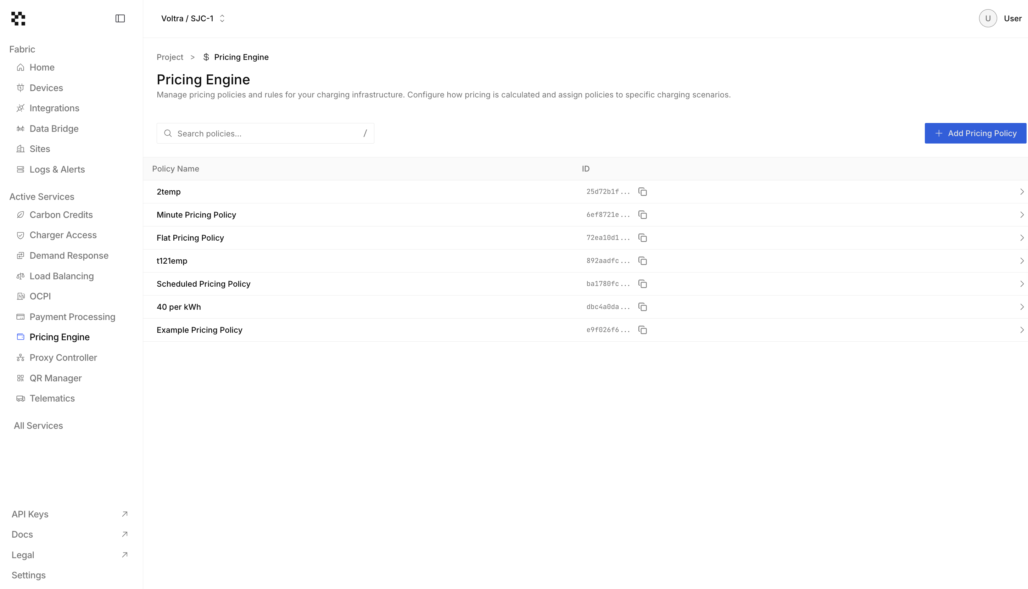
Task: View Logs & Alerts
Action: point(51,169)
